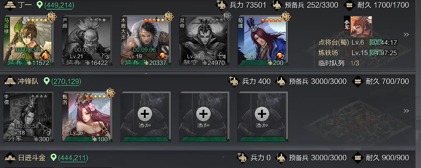Select the 马云禄 hero card
This screenshot has height=168, width=421.
coord(28,41)
